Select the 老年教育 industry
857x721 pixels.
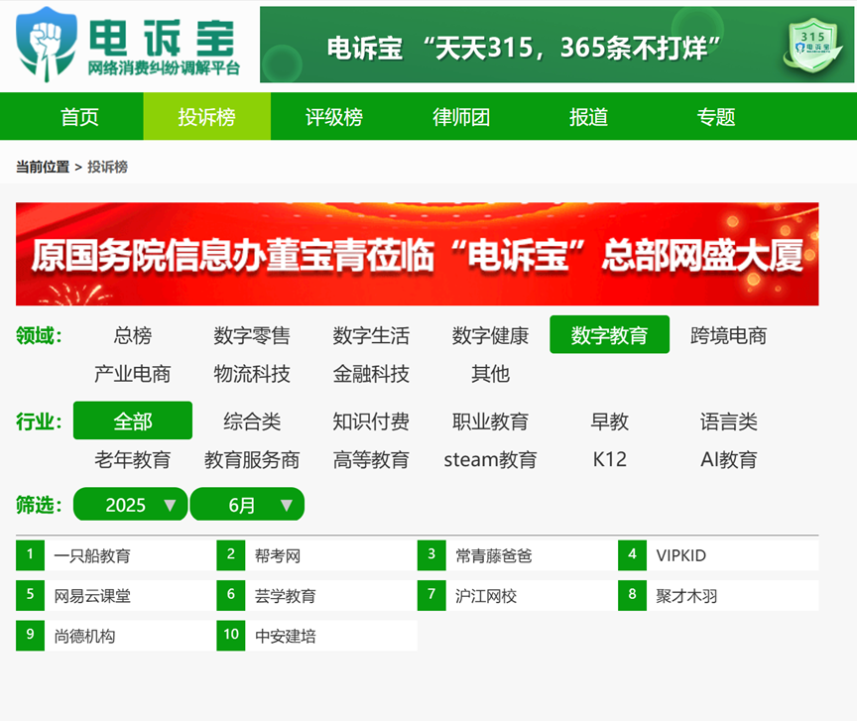pos(133,460)
